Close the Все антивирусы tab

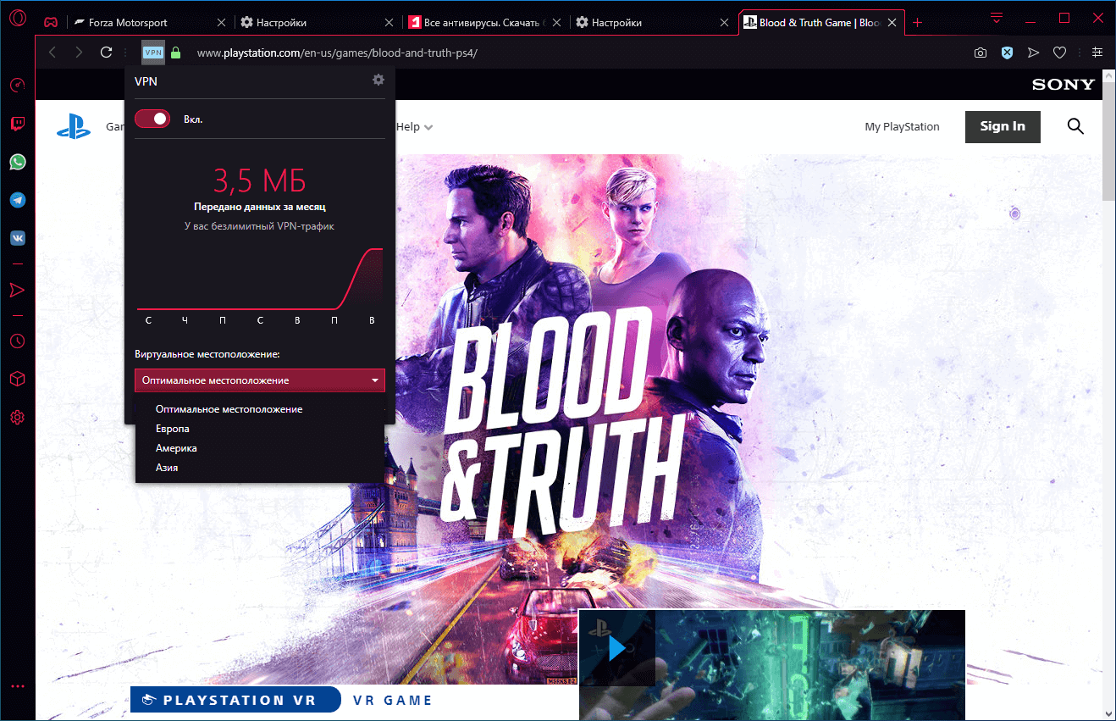[x=555, y=23]
